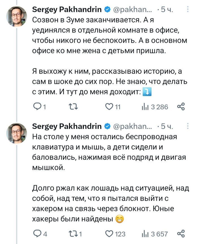
Task: Retweet the first tweet about Zoom call
Action: pos(72,107)
